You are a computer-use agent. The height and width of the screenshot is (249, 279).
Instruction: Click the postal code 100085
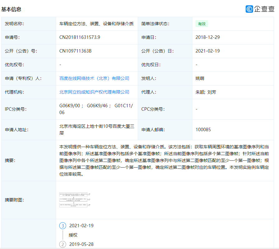[203, 130]
